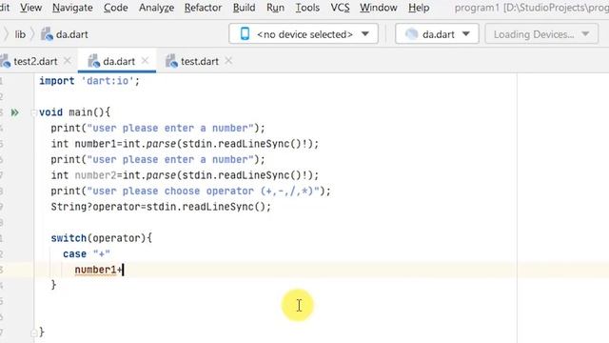Open the Navigate menu
Image resolution: width=609 pixels, height=343 pixels.
click(x=72, y=8)
